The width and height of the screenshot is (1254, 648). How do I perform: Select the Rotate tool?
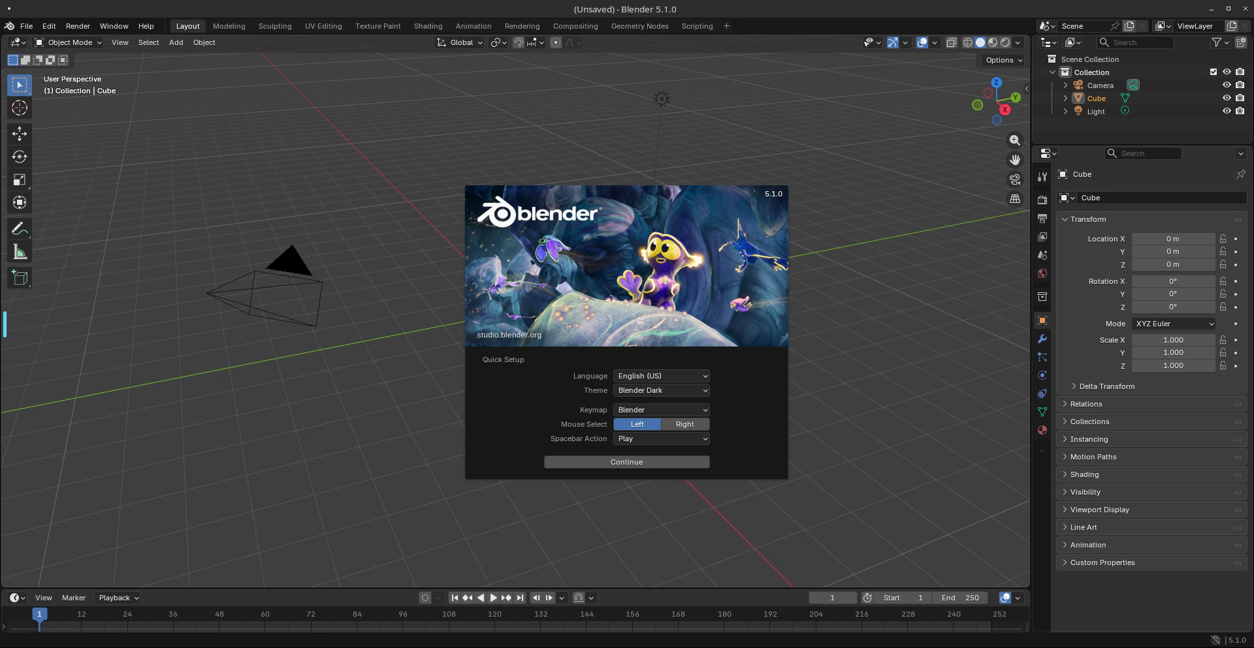(x=20, y=157)
